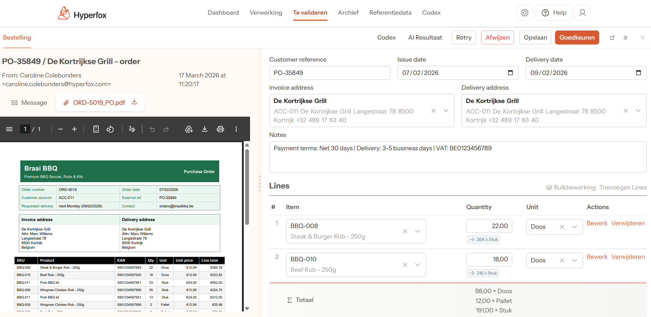Viewport: 651px width, 317px height.
Task: Open the draw annotation tool
Action: (x=132, y=129)
